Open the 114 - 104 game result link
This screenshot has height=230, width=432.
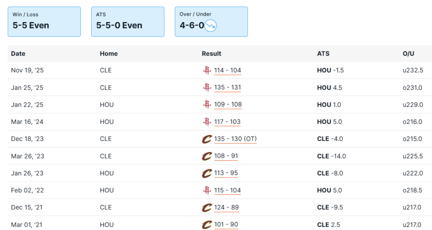(x=228, y=71)
